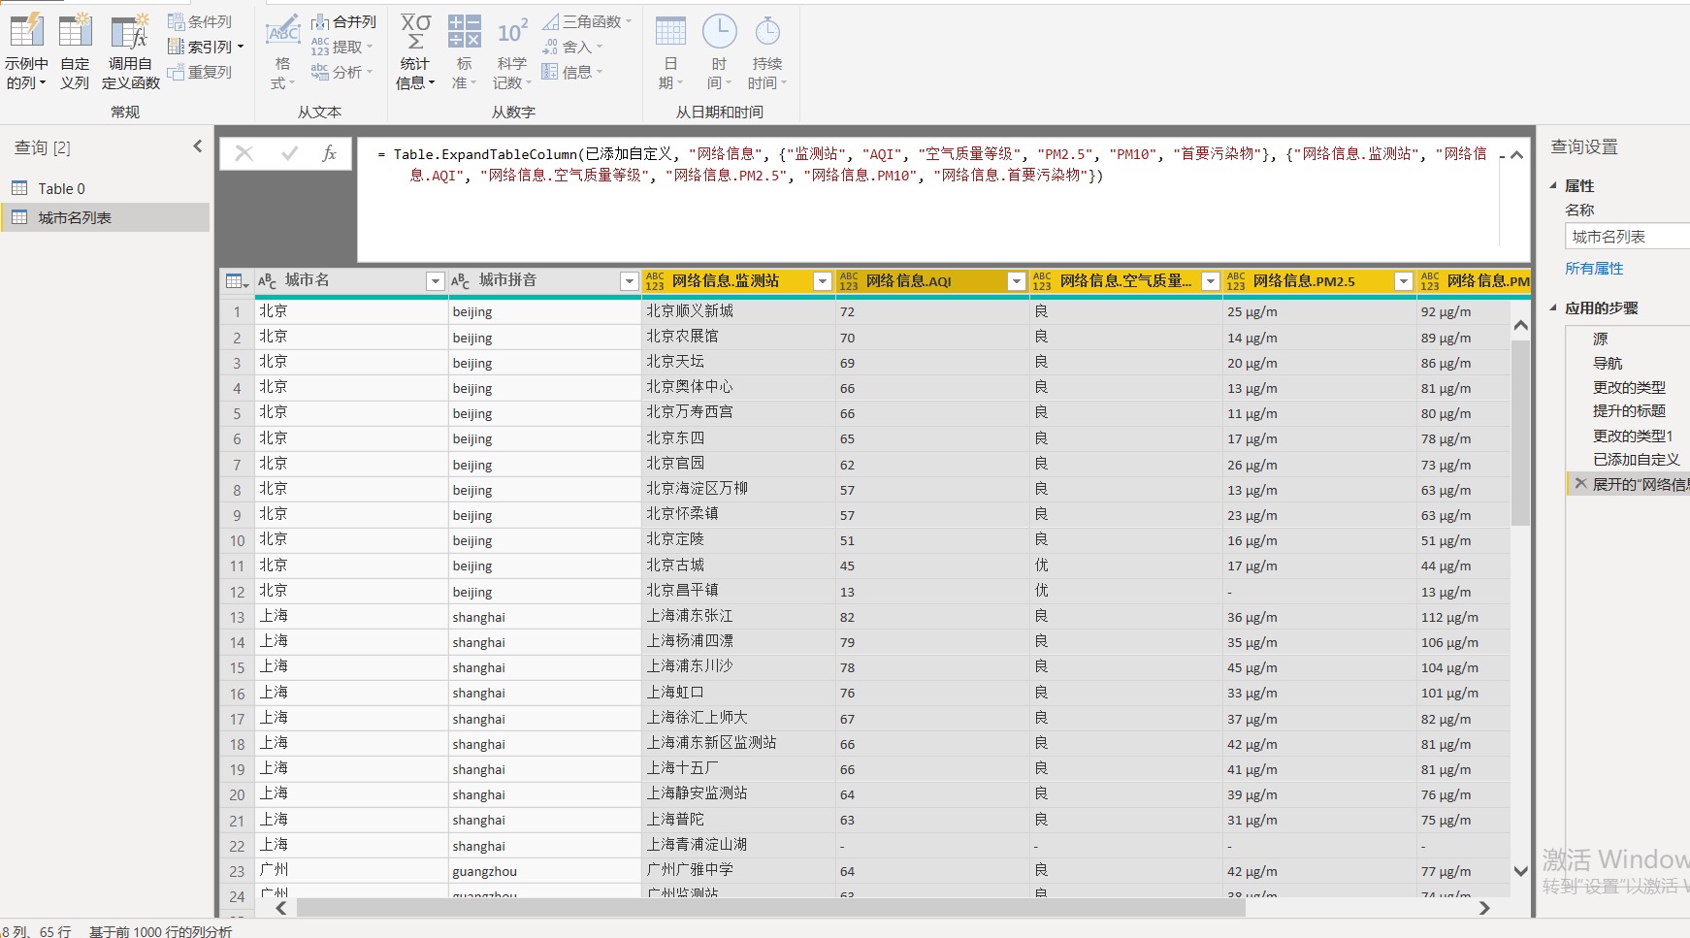Screen dimensions: 1690x938
Task: Click the 名称 query name input field
Action: click(1628, 237)
